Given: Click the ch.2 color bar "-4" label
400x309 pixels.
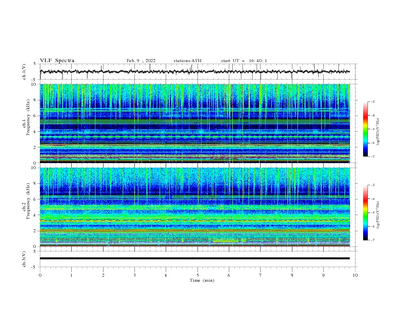Looking at the screenshot, I should (372, 199).
